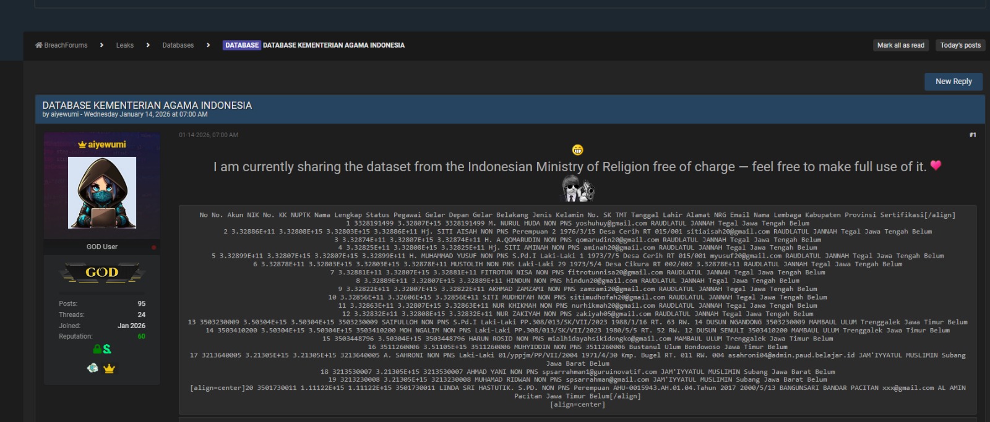Viewport: 990px width, 422px height.
Task: Click the post timestamp 01-14-2026, 07:00 AM
Action: click(x=209, y=135)
